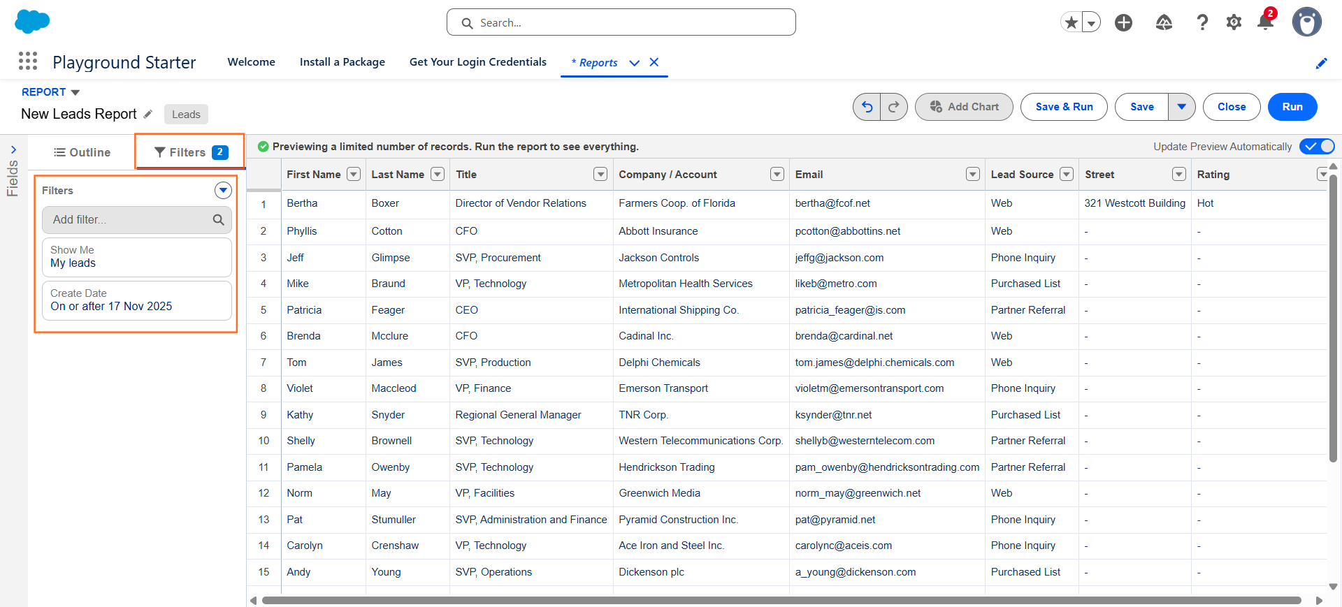Click the Run button
1342x607 pixels.
(x=1292, y=107)
